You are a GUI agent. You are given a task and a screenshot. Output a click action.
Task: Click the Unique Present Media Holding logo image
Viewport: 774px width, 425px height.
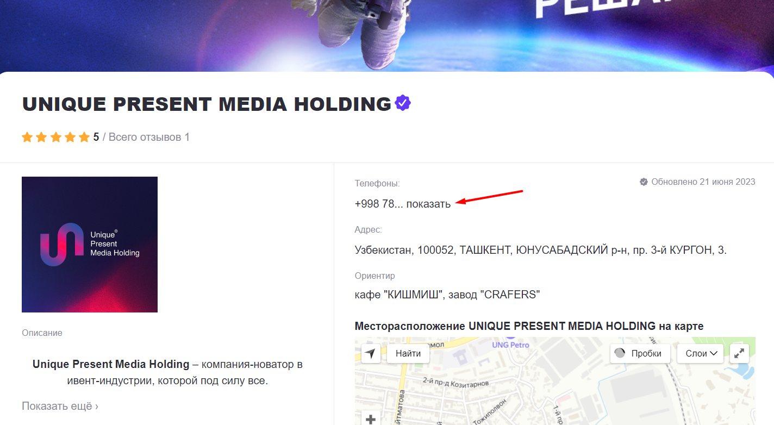(90, 245)
